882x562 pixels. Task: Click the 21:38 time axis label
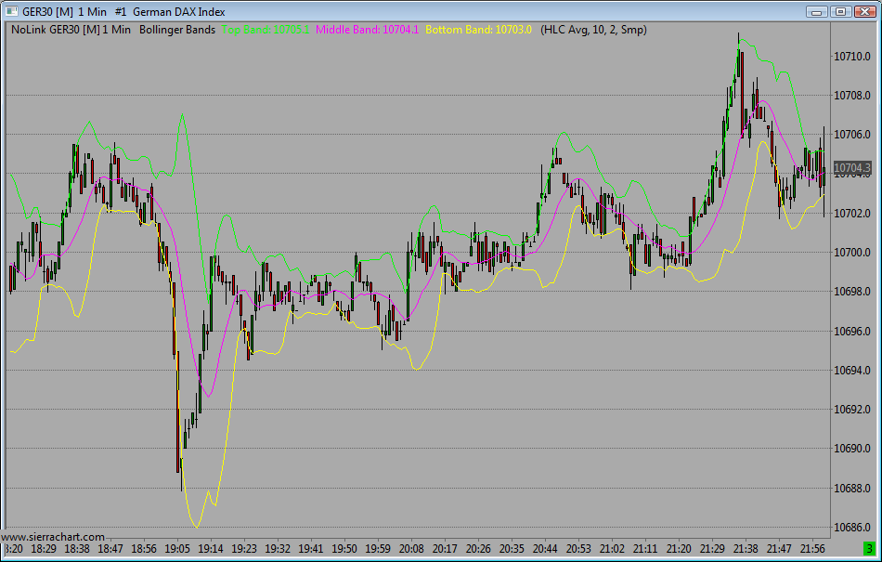(746, 548)
